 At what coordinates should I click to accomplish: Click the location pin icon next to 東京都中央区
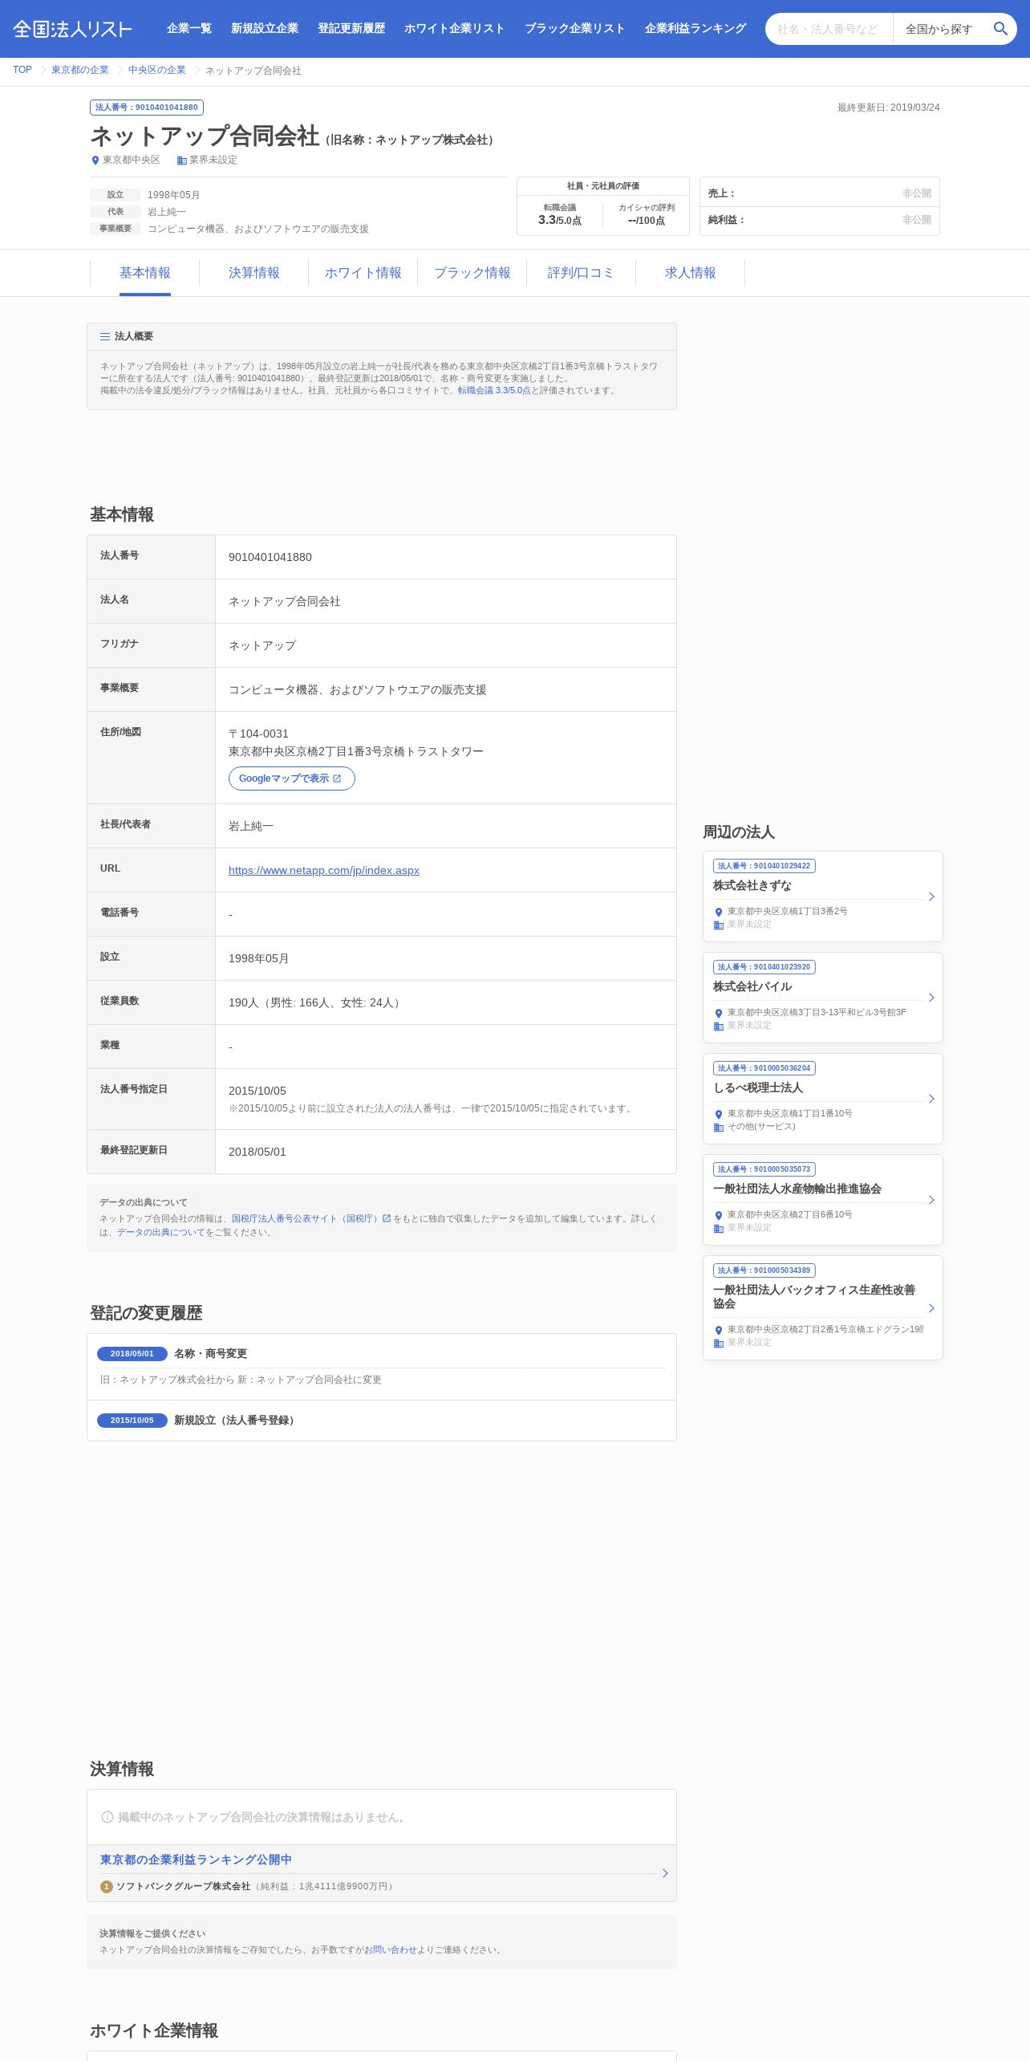[95, 161]
